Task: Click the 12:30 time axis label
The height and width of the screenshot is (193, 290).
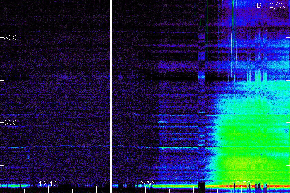Action: (x=145, y=184)
